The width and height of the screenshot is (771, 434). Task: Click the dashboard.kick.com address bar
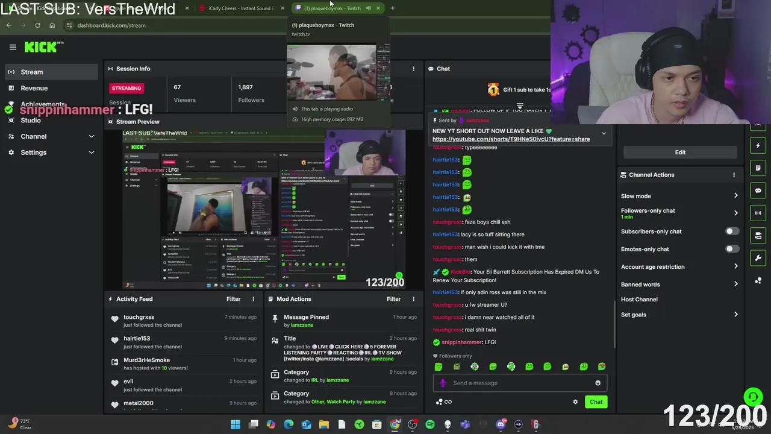pos(111,25)
